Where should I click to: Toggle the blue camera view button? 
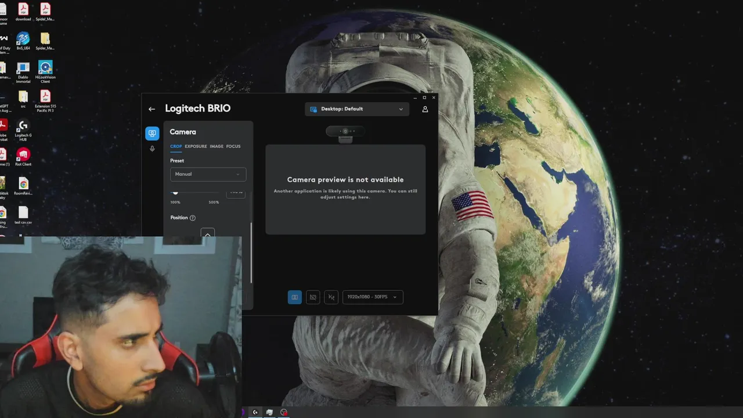click(295, 297)
